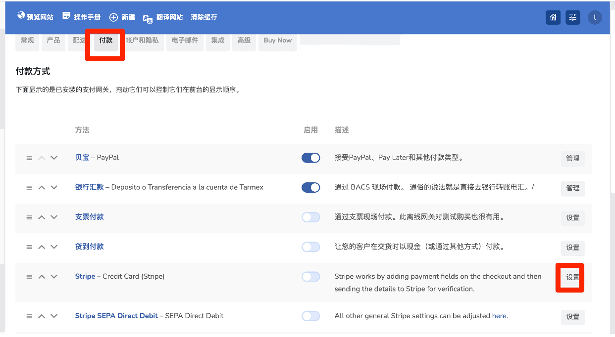Screen dimensions: 615x337
Task: Move 支票付款 up with arrow
Action: [42, 217]
